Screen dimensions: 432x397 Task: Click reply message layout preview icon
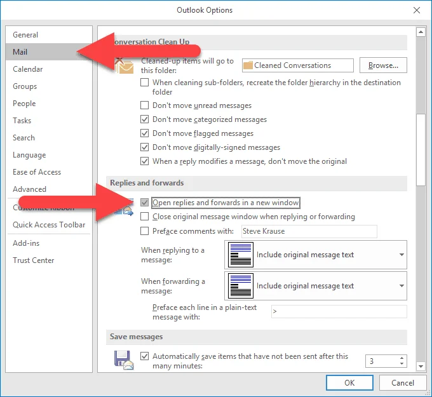tap(241, 255)
